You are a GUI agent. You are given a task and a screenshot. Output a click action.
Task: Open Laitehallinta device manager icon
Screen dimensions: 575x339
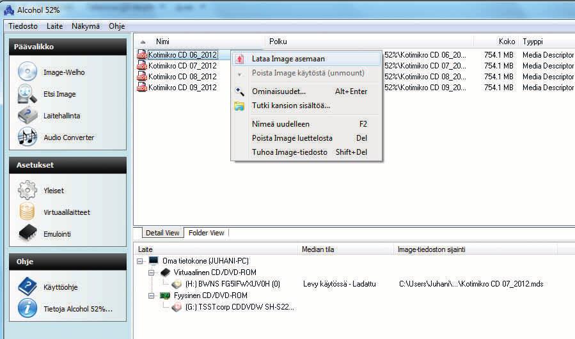tap(27, 115)
